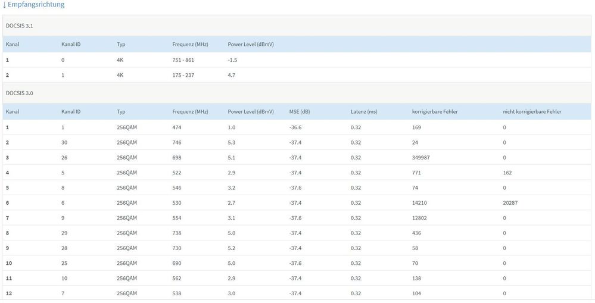
Task: Select Kanal ID 28 cell
Action: 64,248
